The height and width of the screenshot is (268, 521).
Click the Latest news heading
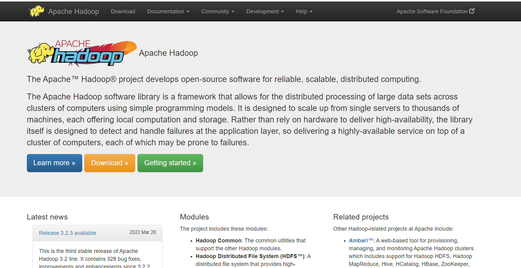47,217
